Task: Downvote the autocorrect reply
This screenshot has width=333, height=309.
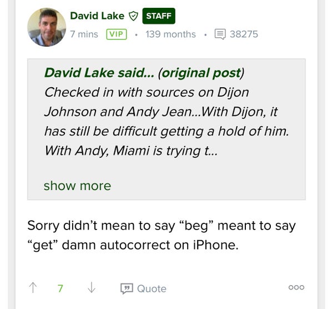Action: tap(92, 288)
